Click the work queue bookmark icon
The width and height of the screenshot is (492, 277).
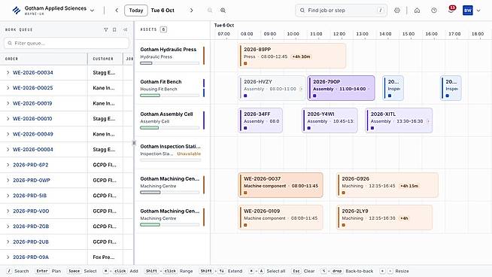click(114, 29)
